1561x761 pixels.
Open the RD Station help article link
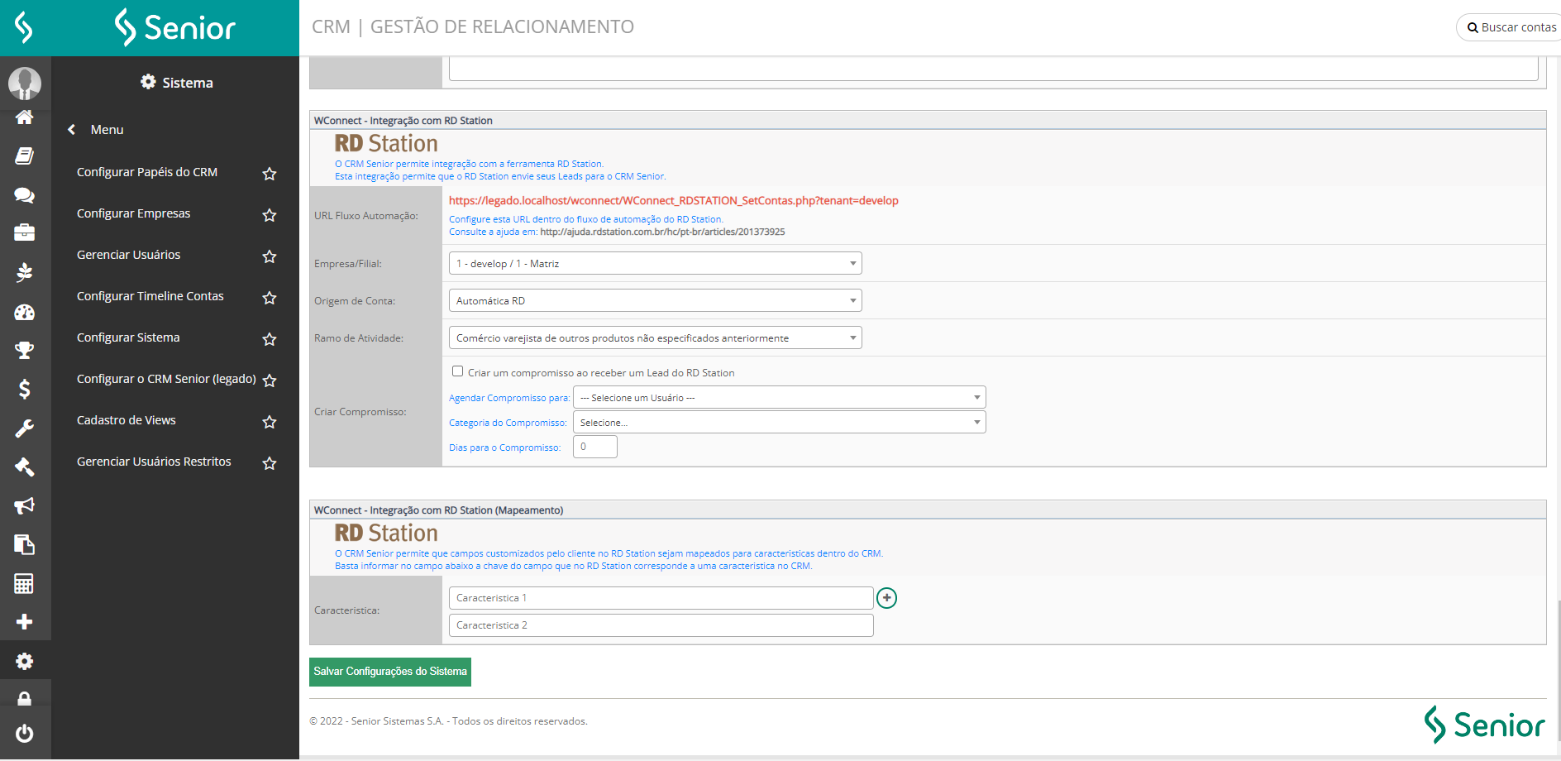click(662, 232)
